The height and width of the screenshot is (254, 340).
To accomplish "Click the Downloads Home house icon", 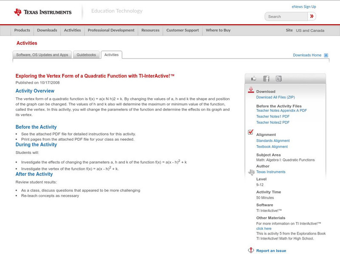I will (x=326, y=55).
